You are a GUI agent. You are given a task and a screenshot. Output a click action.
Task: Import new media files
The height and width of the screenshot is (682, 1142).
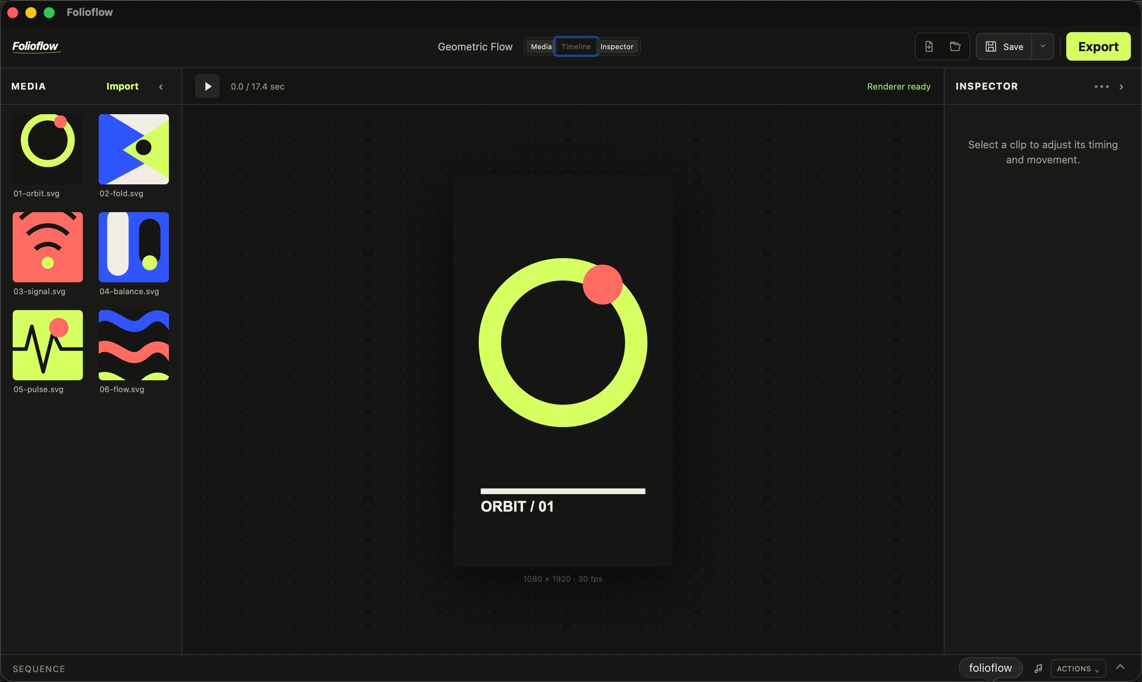tap(122, 86)
